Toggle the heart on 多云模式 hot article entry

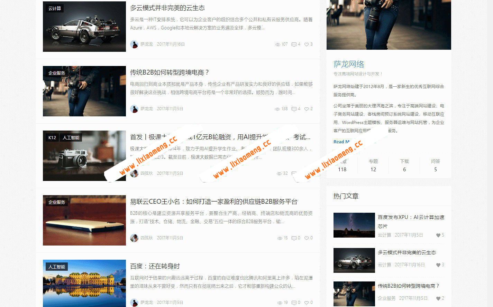point(438,265)
